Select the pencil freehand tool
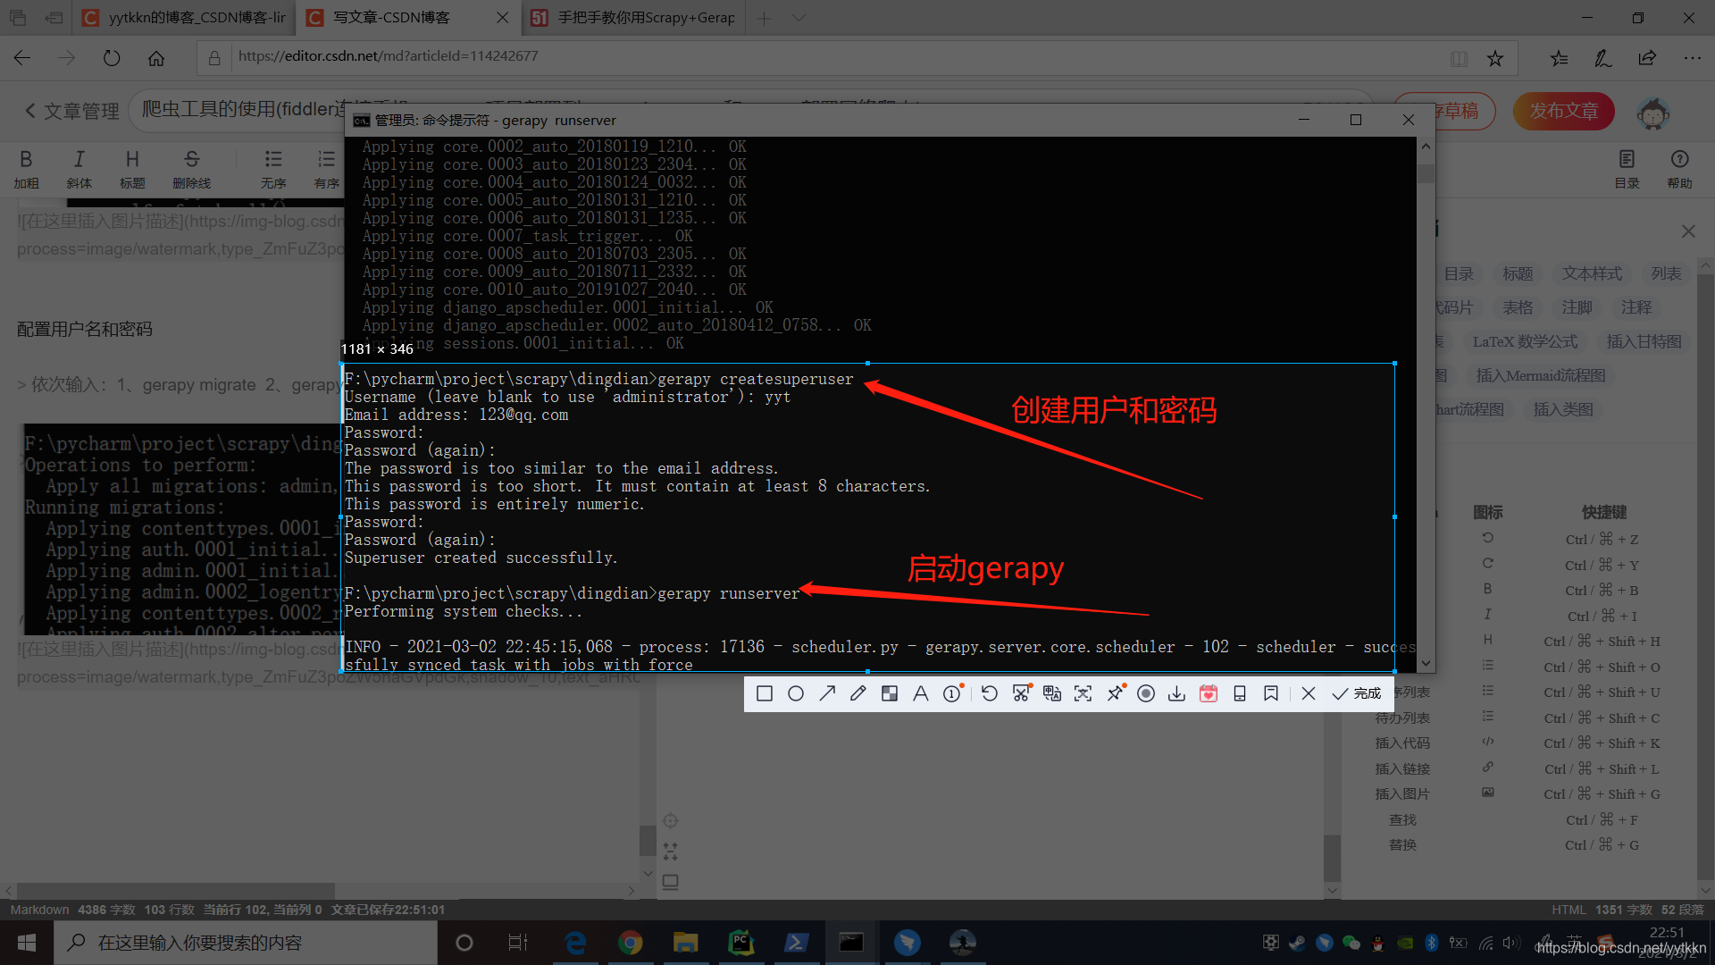Viewport: 1715px width, 965px height. tap(858, 694)
